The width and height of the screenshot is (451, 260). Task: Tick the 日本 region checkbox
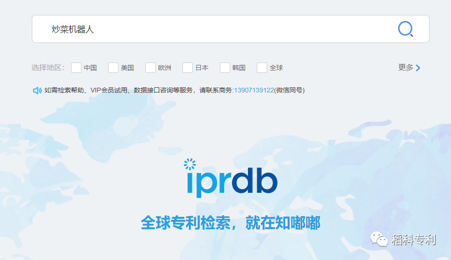pyautogui.click(x=188, y=68)
